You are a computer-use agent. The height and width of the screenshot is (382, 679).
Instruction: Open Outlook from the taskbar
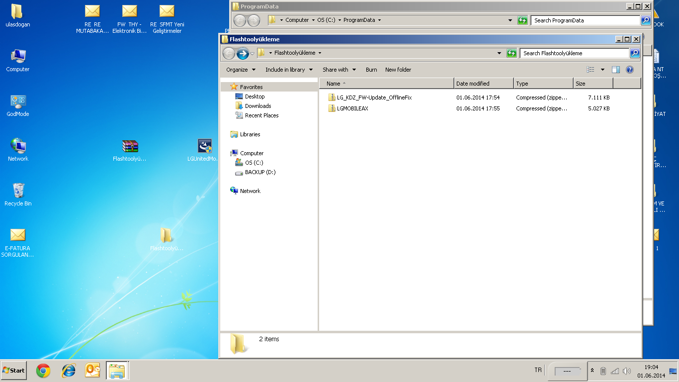pos(93,371)
